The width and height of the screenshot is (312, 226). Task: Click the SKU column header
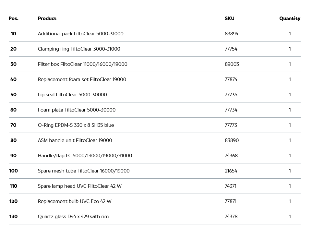coord(229,18)
